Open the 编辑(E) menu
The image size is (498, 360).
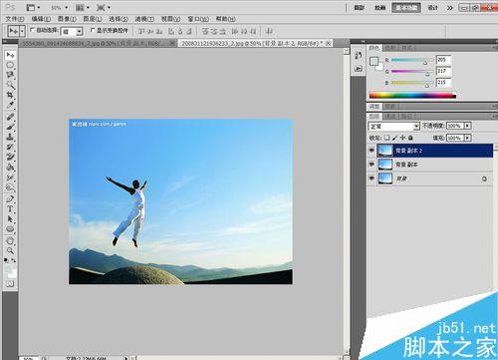click(x=41, y=19)
